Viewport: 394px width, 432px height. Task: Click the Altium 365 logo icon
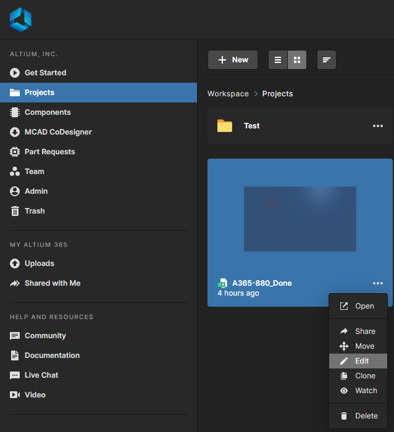(20, 20)
